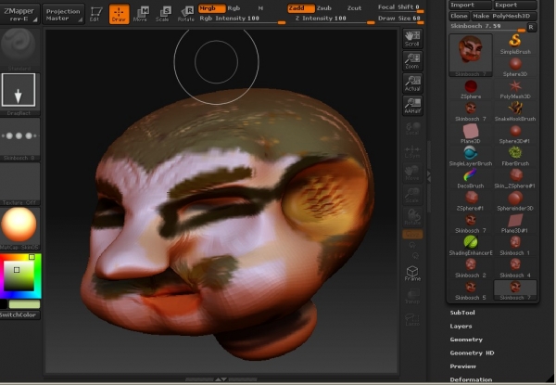Choose the Sphere3D primitive tool
The image size is (556, 385).
tap(515, 67)
